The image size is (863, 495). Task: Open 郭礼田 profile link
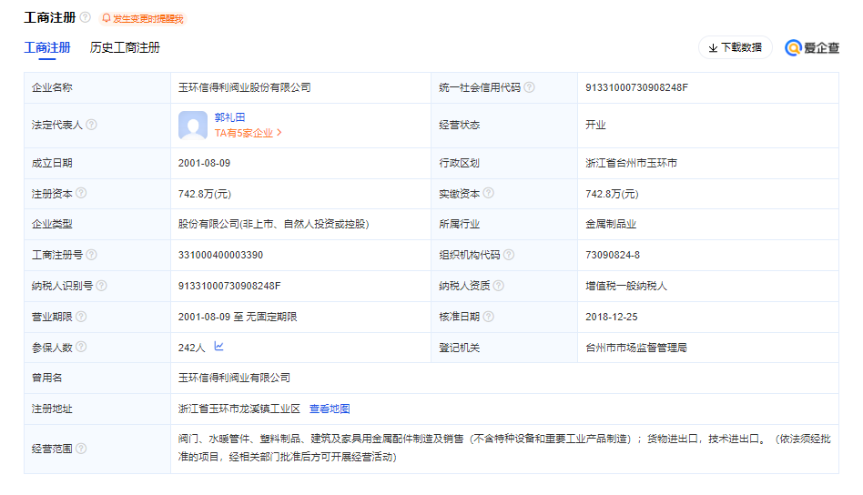[229, 117]
